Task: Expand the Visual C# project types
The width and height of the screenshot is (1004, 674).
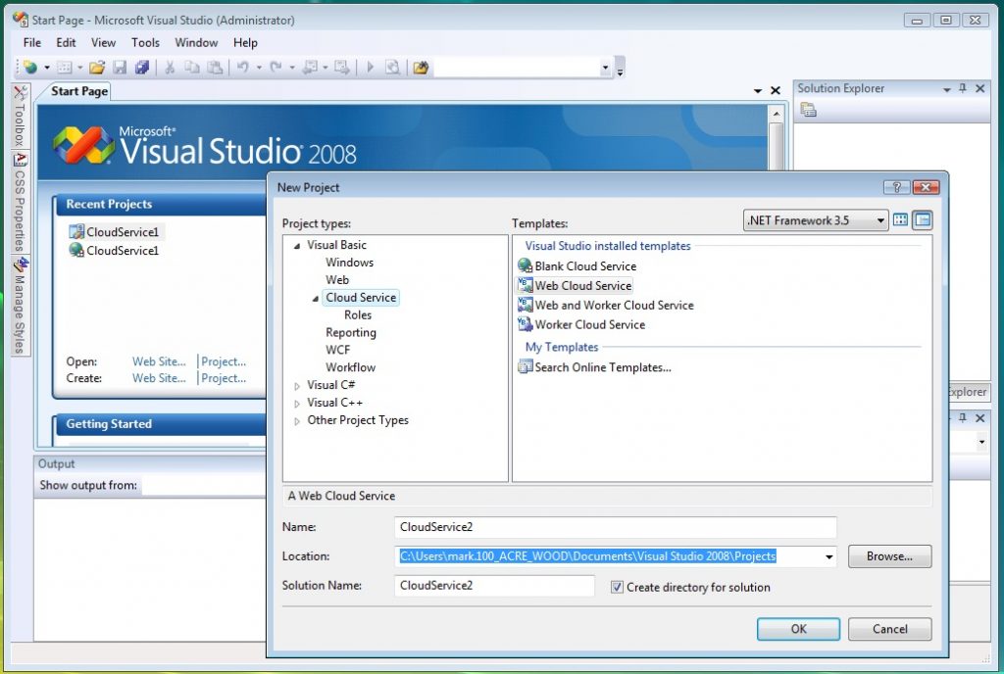Action: click(298, 386)
